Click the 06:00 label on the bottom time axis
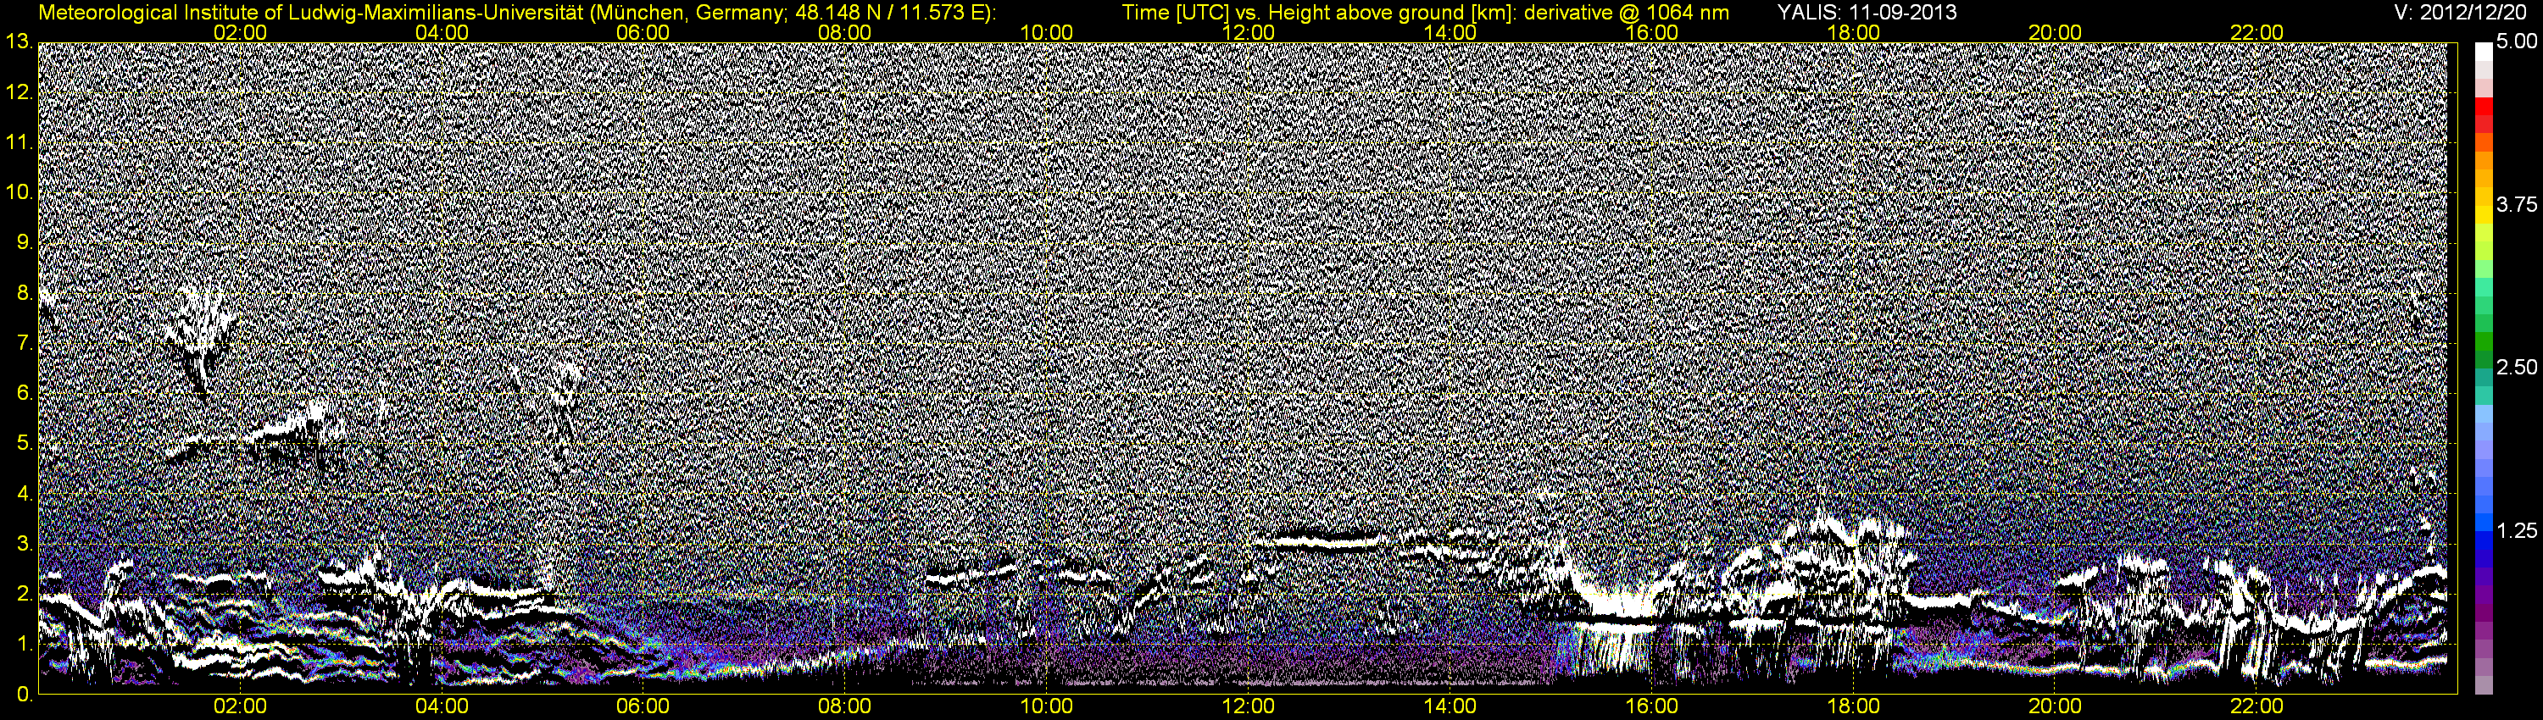The image size is (2543, 720). tap(643, 706)
